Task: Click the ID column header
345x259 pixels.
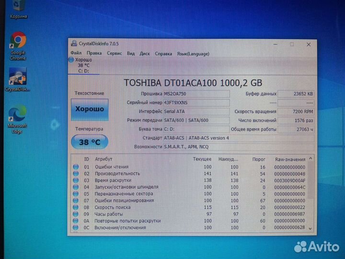Action: (86, 159)
